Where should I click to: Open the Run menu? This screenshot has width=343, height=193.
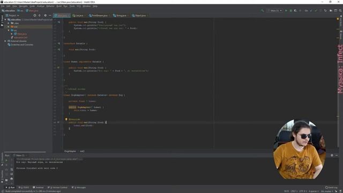[x=65, y=6]
